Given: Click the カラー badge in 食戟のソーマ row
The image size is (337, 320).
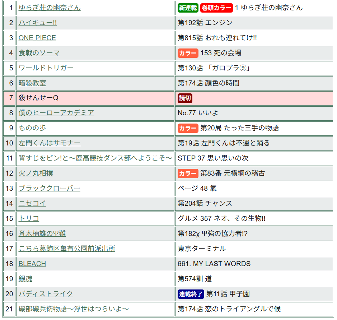Looking at the screenshot, I should pos(188,53).
